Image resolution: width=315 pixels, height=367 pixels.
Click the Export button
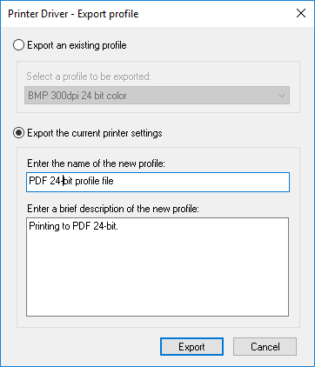coord(191,347)
